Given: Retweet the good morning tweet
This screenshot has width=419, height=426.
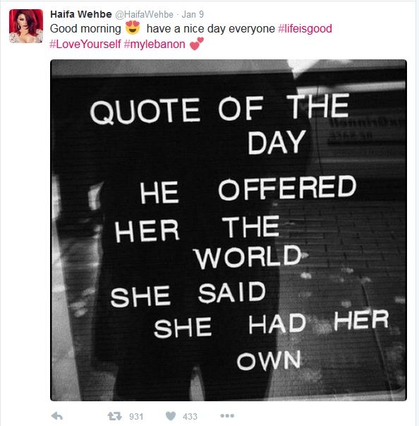Looking at the screenshot, I should tap(115, 416).
